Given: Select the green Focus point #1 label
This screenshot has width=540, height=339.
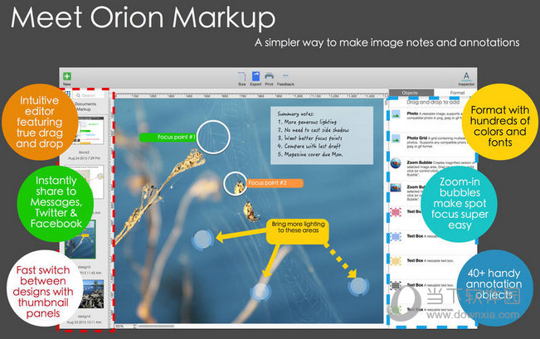Looking at the screenshot, I should click(168, 137).
